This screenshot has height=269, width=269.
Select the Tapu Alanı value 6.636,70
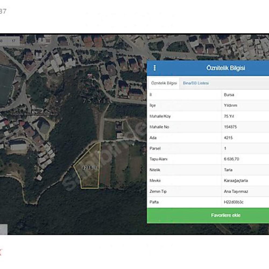pyautogui.click(x=231, y=159)
